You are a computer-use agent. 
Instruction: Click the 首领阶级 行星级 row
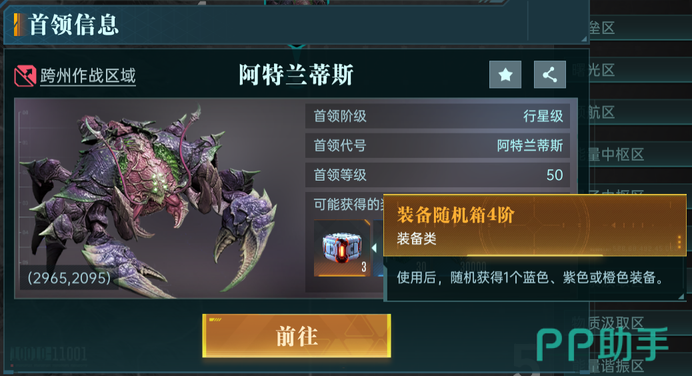point(437,116)
